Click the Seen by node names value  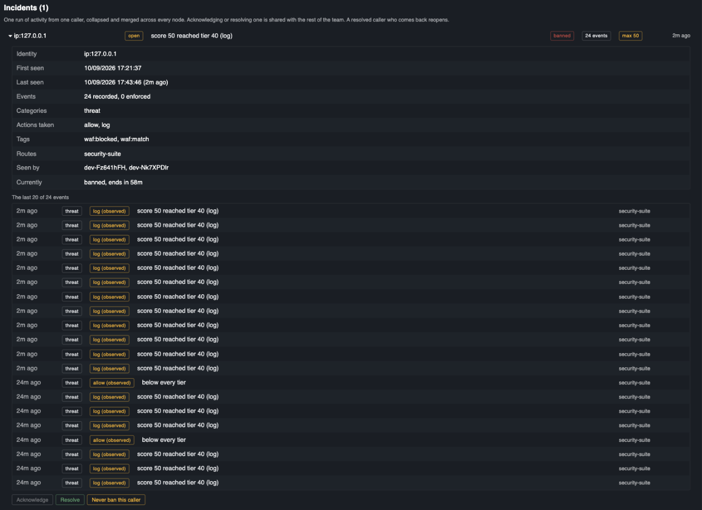tap(126, 168)
